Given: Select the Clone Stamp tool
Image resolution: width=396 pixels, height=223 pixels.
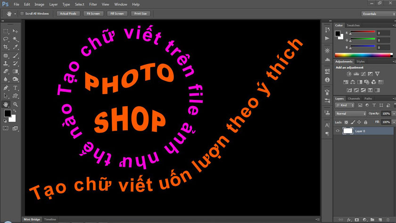Looking at the screenshot, I should pos(6,63).
